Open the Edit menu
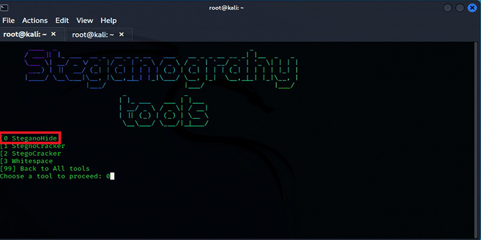481x240 pixels. tap(62, 20)
